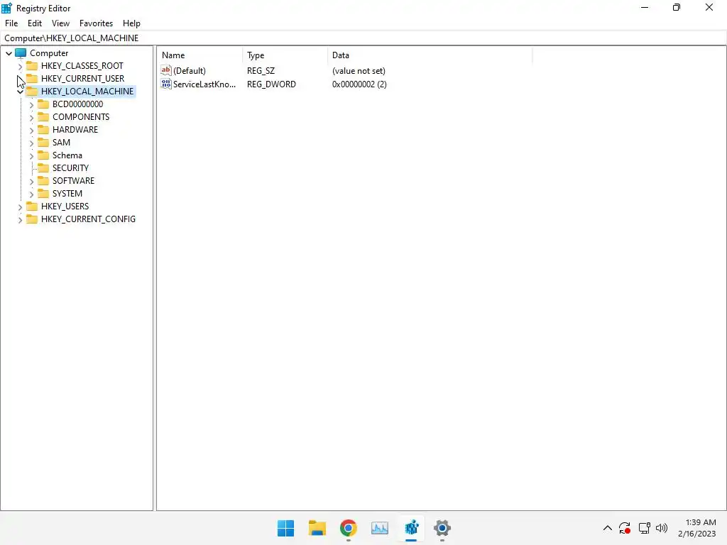
Task: Click the HKEY_LOCAL_MACHINE folder icon
Action: click(32, 91)
